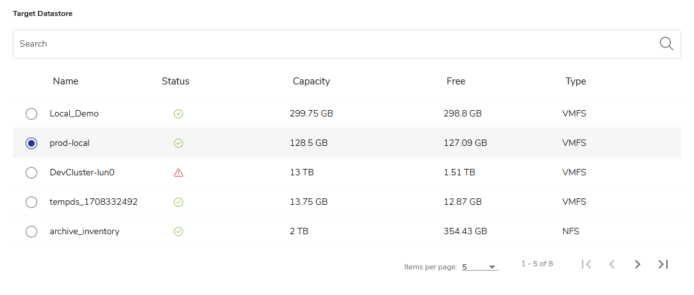Sort by the Free column header
The height and width of the screenshot is (295, 694).
pos(456,81)
